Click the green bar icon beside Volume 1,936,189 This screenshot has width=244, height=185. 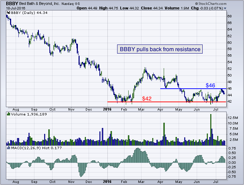9,114
